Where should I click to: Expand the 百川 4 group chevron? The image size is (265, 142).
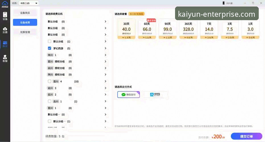[x=105, y=81]
